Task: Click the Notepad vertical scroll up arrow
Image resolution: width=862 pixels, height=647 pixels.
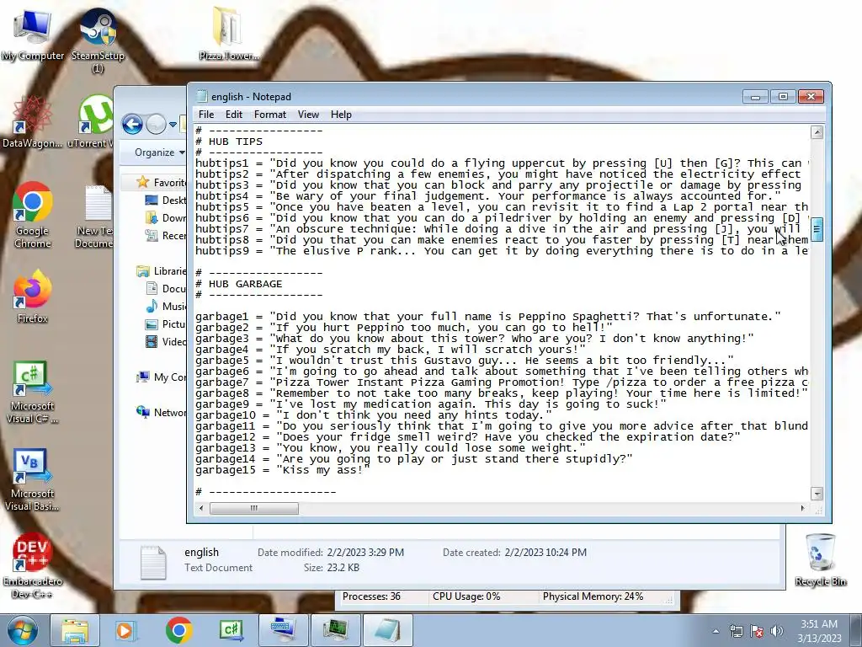Action: coord(817,132)
